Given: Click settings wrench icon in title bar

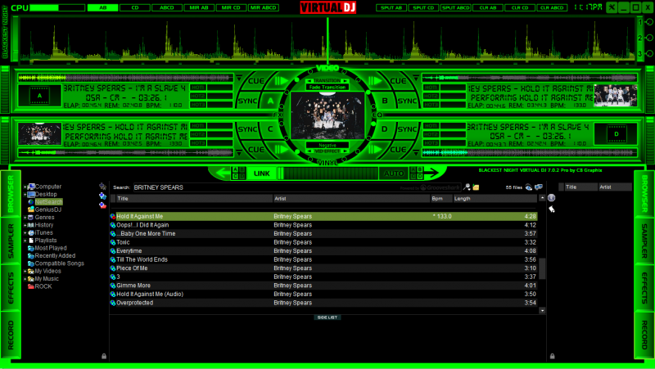Looking at the screenshot, I should (612, 7).
